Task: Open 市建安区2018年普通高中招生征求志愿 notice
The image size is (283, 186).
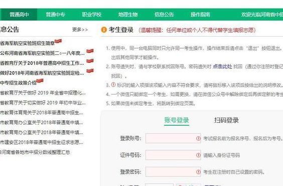Action: click(x=42, y=142)
